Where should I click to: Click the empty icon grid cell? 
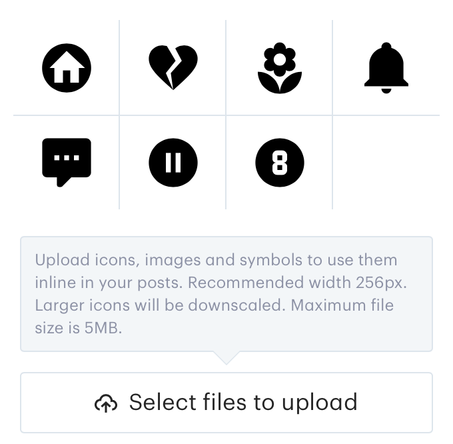tap(386, 163)
